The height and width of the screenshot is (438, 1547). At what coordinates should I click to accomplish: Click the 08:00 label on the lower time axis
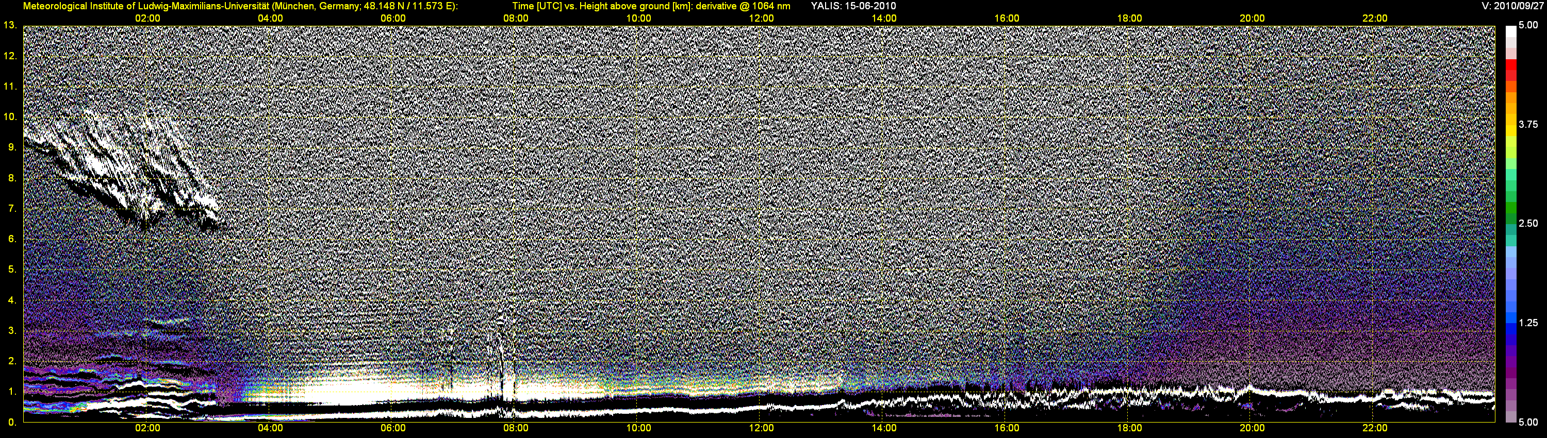pyautogui.click(x=516, y=428)
